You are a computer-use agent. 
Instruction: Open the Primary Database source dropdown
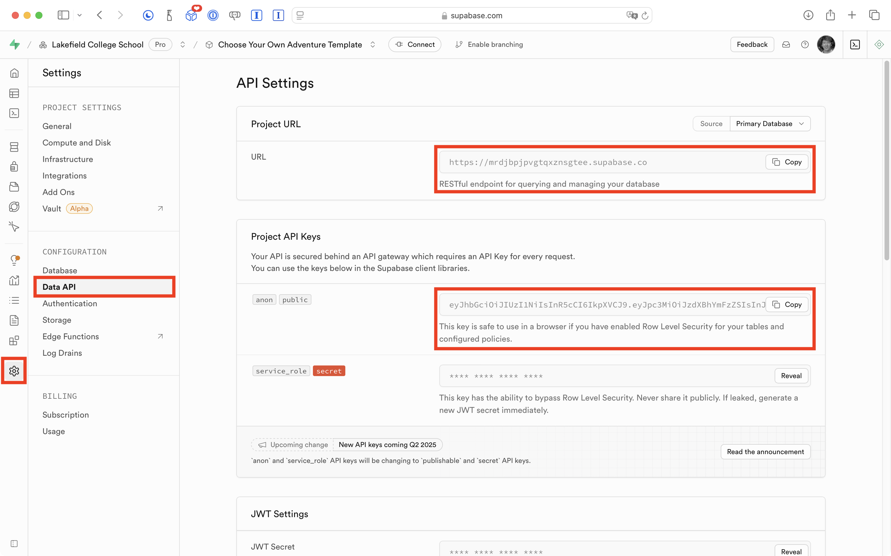tap(770, 124)
